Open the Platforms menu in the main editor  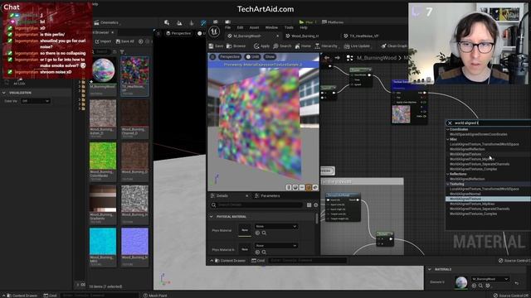(333, 22)
